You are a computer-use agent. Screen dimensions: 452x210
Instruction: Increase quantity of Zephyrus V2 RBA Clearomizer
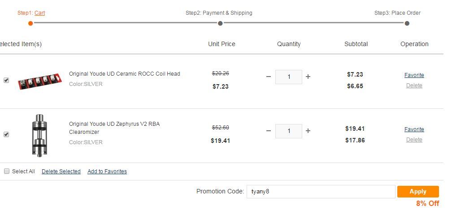(308, 131)
